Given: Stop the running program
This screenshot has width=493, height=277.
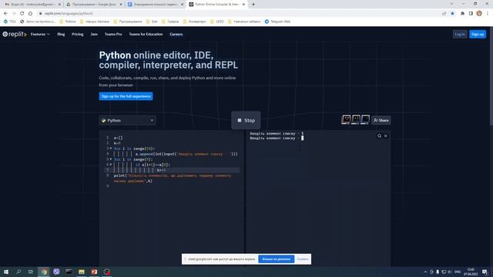Looking at the screenshot, I should (246, 120).
